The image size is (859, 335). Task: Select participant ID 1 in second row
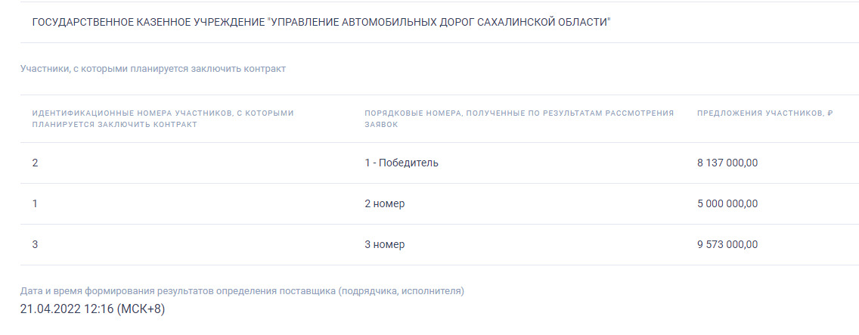click(x=35, y=203)
